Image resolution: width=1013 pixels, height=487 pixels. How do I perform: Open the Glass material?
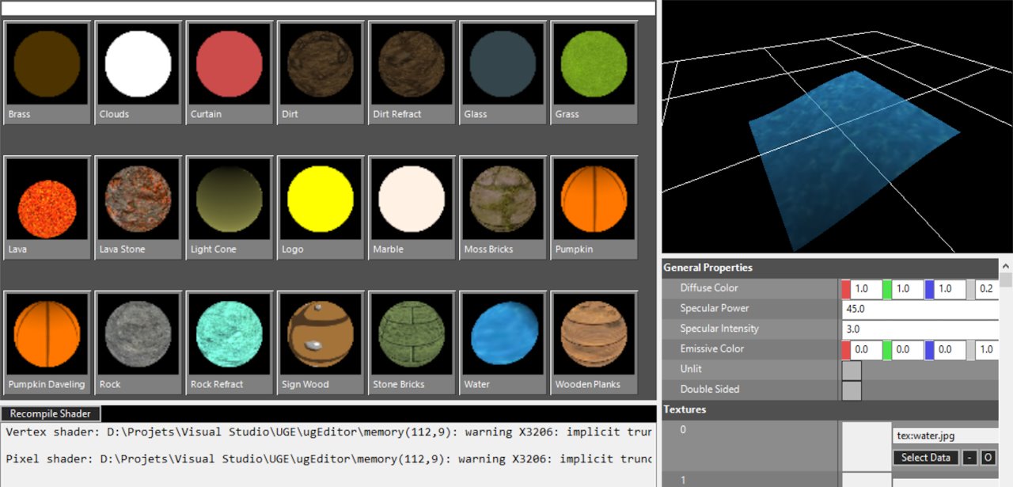[503, 72]
